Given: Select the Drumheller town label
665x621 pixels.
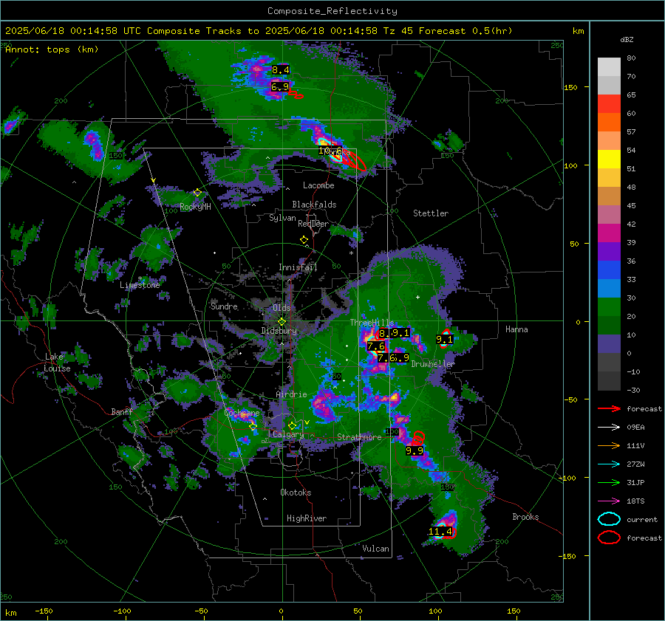Looking at the screenshot, I should [x=433, y=364].
